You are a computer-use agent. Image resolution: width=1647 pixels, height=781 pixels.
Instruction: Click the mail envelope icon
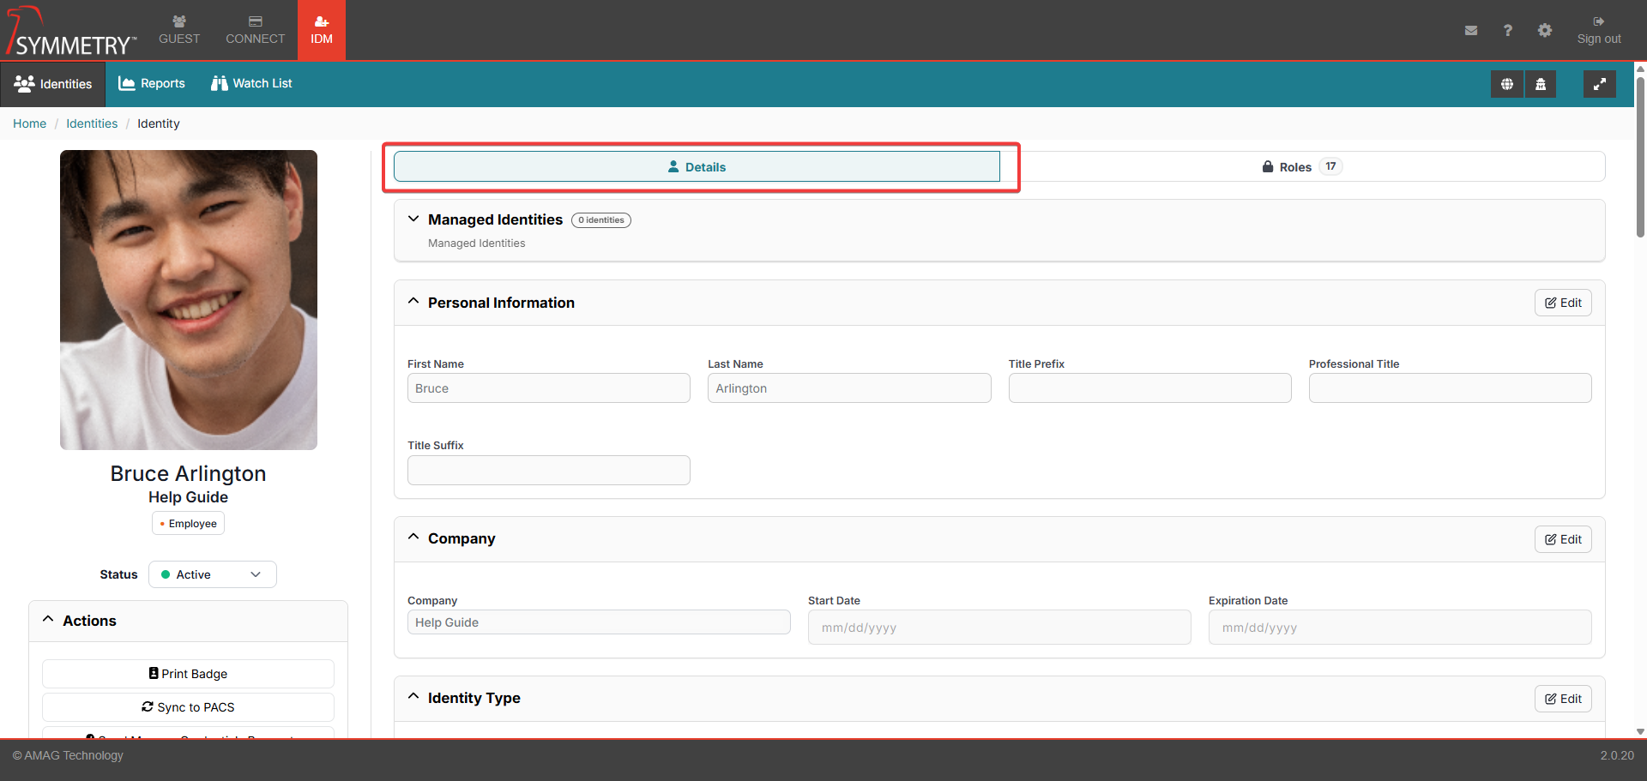click(x=1470, y=31)
